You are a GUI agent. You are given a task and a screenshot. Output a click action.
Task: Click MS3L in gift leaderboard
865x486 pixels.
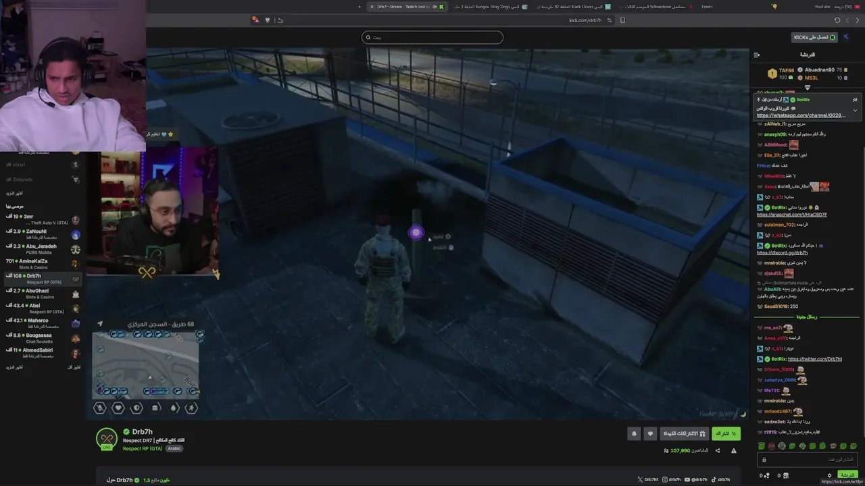pyautogui.click(x=811, y=78)
